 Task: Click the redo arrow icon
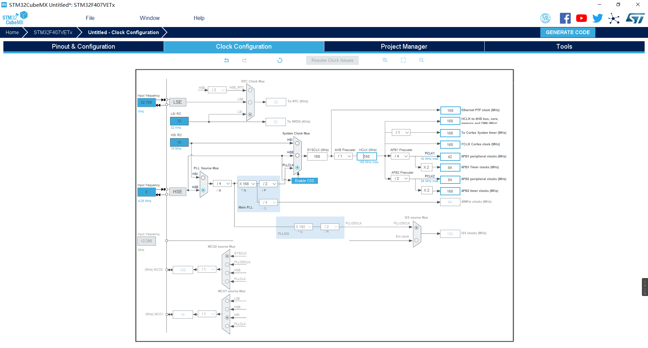click(x=245, y=60)
